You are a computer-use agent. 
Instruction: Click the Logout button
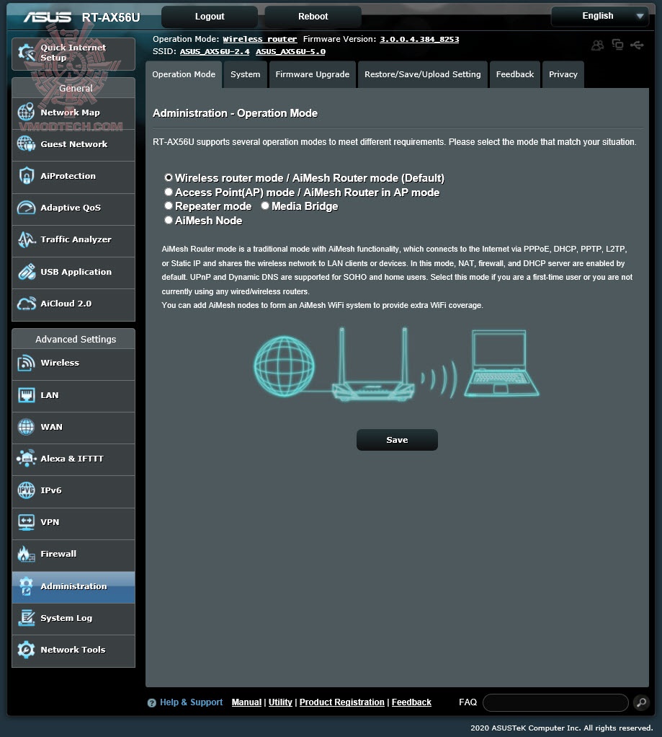point(210,17)
